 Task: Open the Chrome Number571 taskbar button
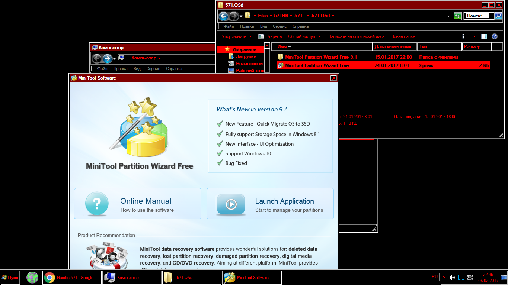[x=72, y=278]
